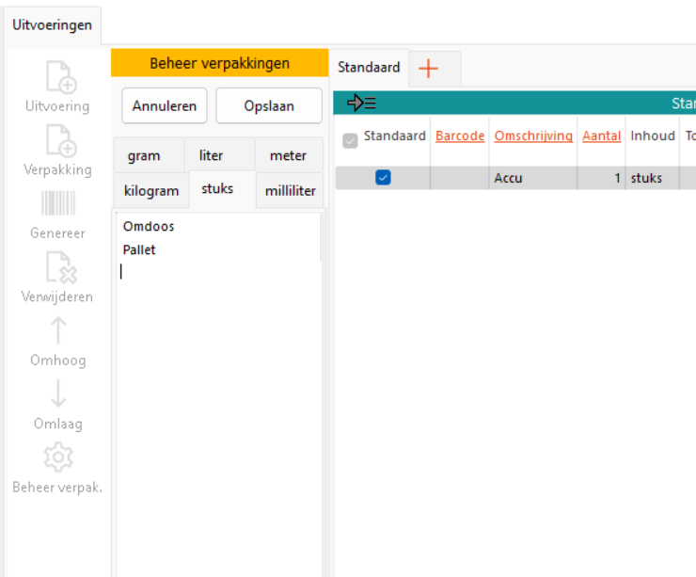
Task: Select the Pallet entry in the list
Action: click(x=139, y=250)
